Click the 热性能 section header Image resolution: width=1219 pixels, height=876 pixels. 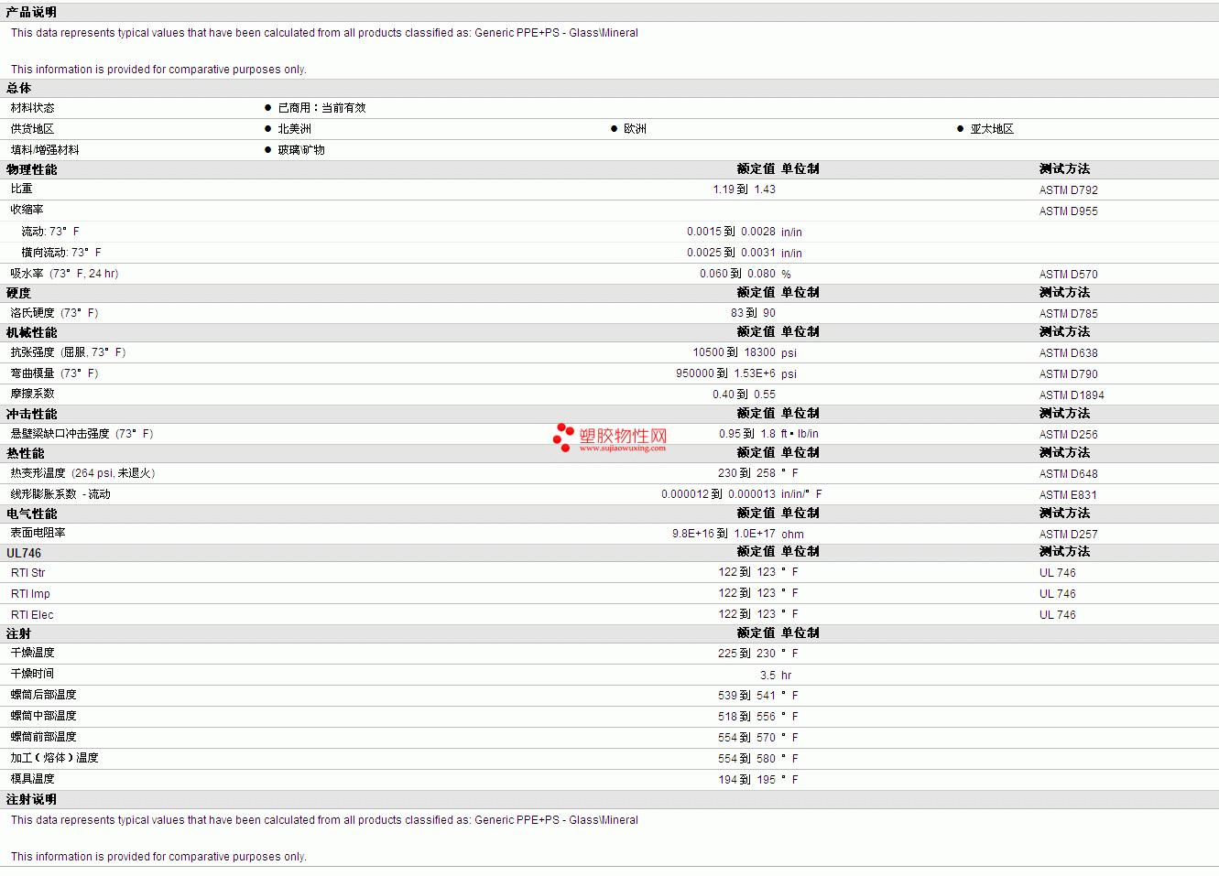[25, 453]
